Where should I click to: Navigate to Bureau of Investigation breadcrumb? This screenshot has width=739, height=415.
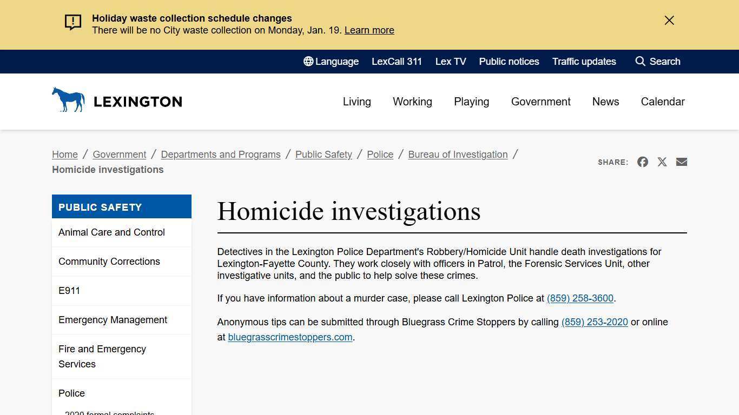[x=458, y=155]
